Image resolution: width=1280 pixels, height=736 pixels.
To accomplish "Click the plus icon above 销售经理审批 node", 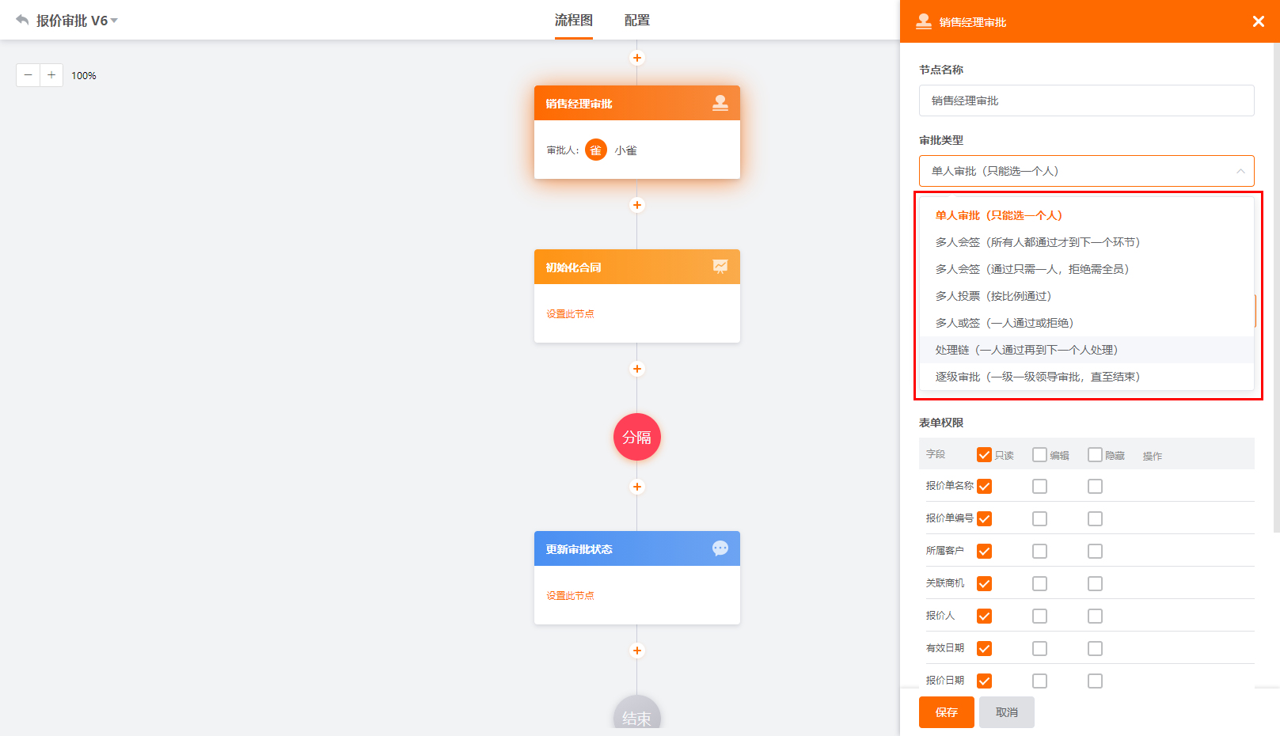I will click(x=636, y=58).
